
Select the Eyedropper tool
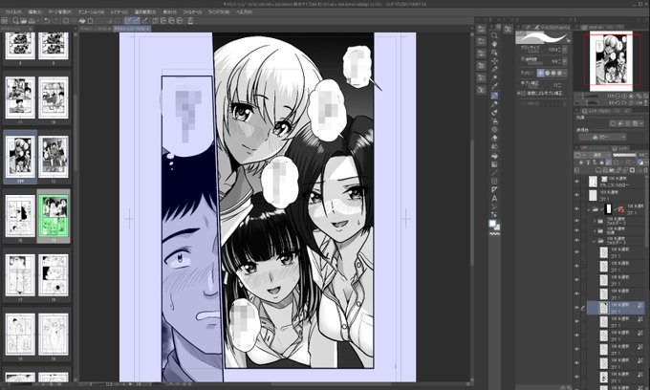tap(494, 87)
